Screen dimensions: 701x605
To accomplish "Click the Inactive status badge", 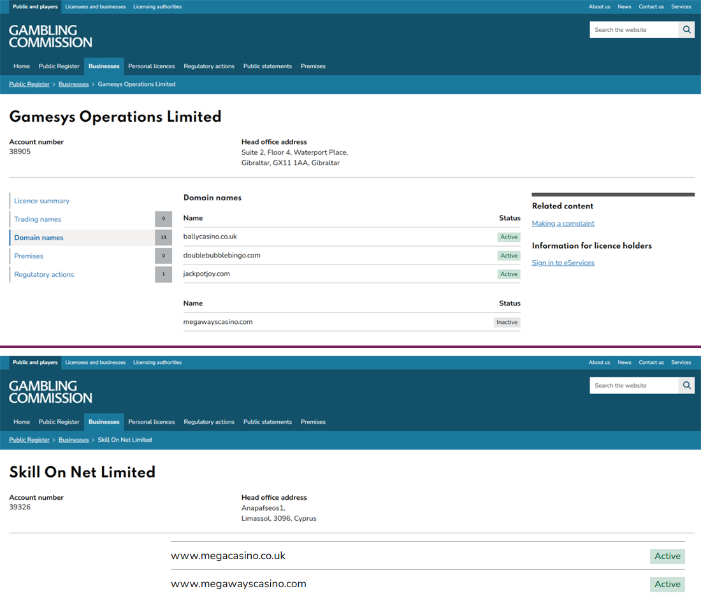I will [507, 322].
